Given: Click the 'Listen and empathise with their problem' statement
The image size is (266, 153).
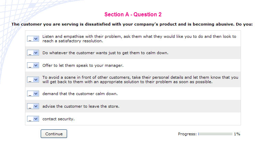Looking at the screenshot, I should (x=139, y=39).
